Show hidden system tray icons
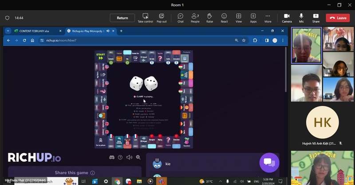This screenshot has height=185, width=355. click(220, 181)
